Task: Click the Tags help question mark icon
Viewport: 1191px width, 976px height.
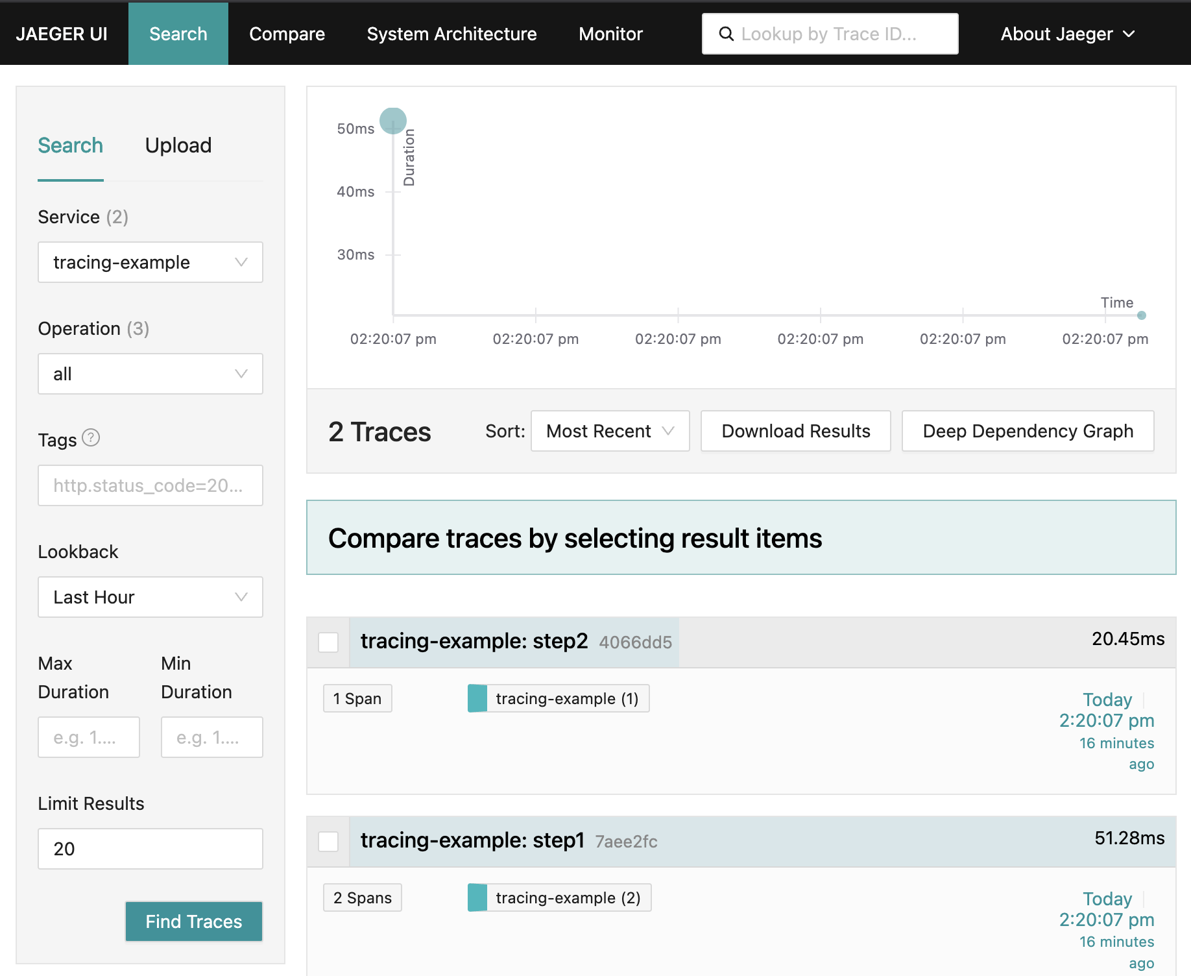Action: 91,438
